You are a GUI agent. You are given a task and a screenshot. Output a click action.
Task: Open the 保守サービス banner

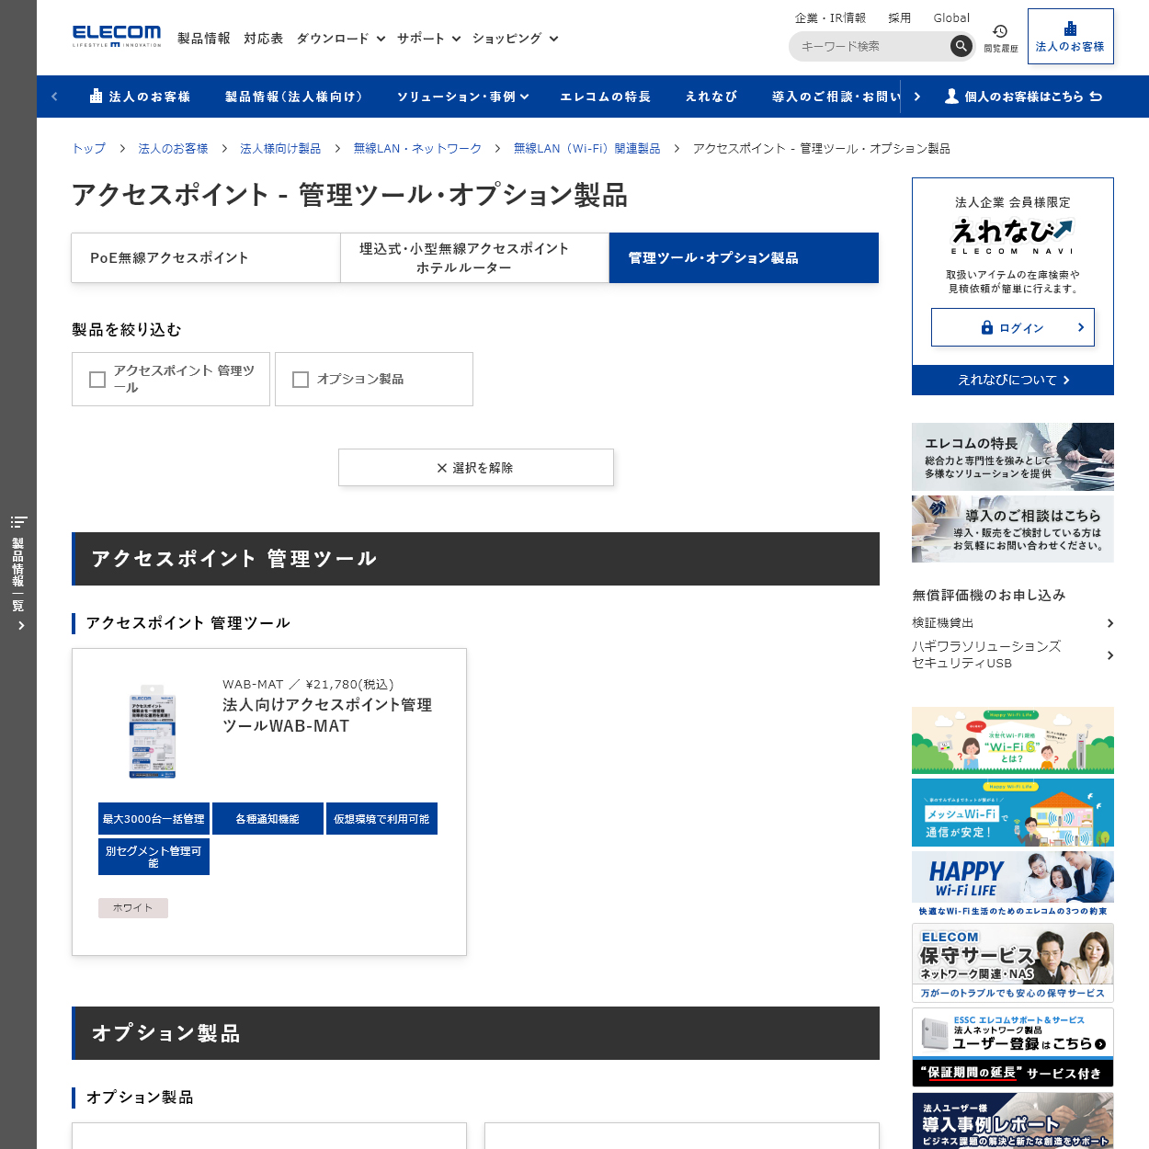click(1012, 962)
